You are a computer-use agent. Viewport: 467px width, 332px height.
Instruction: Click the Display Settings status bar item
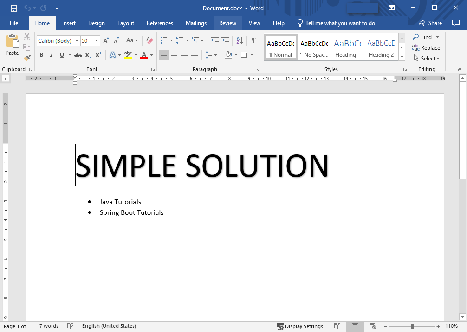300,326
